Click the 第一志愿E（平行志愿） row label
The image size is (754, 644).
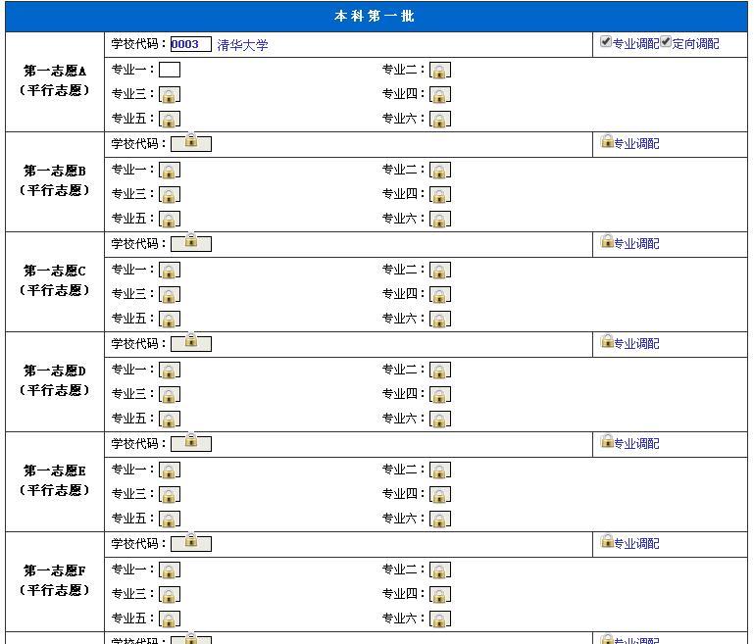point(54,480)
